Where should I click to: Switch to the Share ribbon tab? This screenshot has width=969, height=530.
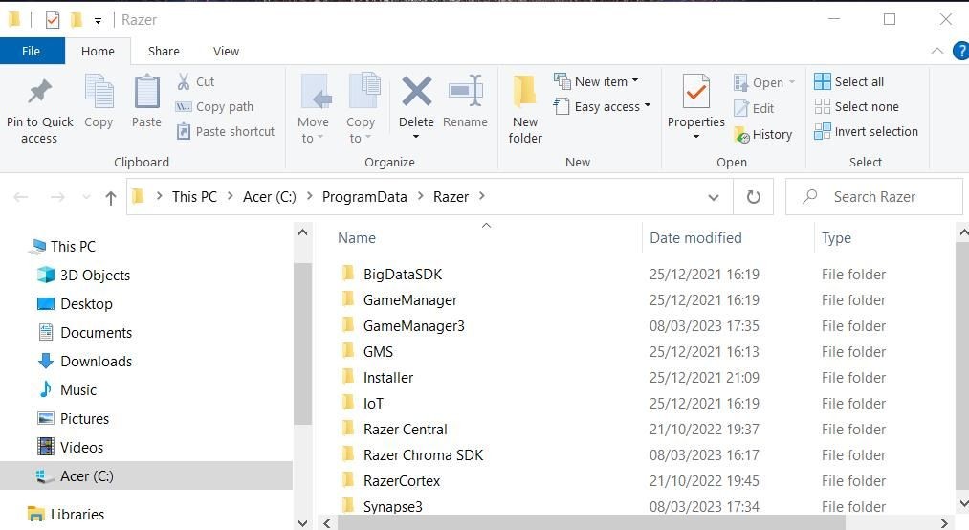[x=164, y=52]
